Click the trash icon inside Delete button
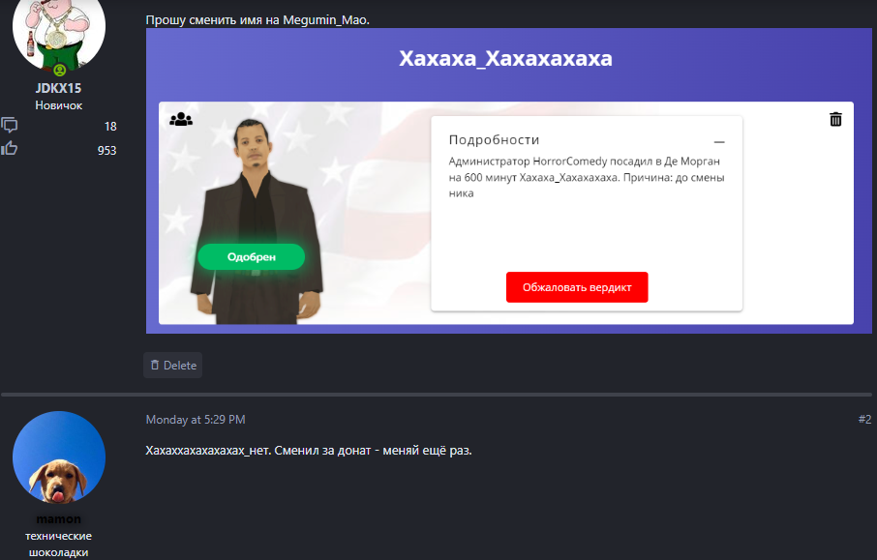Image resolution: width=877 pixels, height=560 pixels. (155, 365)
